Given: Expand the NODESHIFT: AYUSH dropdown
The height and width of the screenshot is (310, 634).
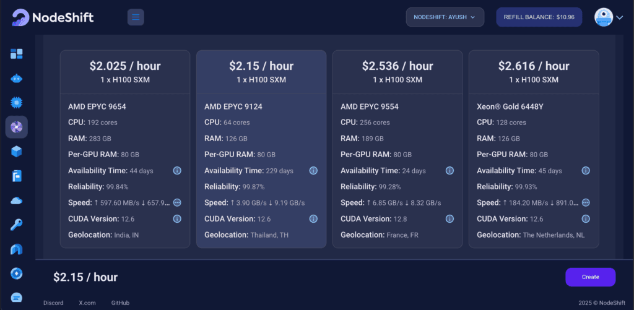Looking at the screenshot, I should tap(445, 17).
